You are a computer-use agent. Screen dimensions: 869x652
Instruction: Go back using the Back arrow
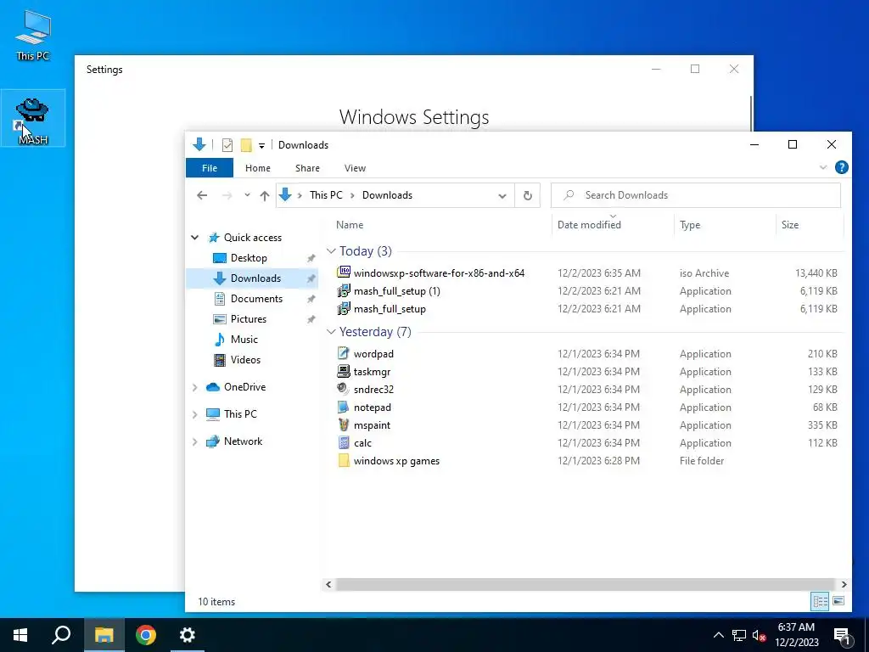202,195
